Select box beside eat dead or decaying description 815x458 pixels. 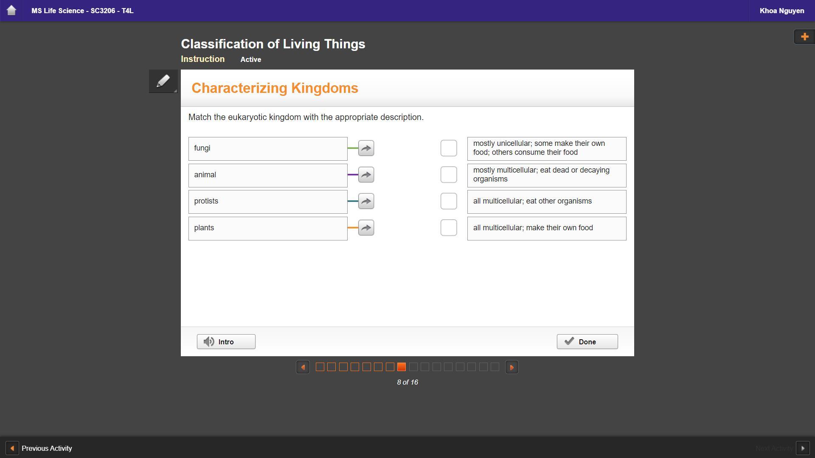[449, 175]
